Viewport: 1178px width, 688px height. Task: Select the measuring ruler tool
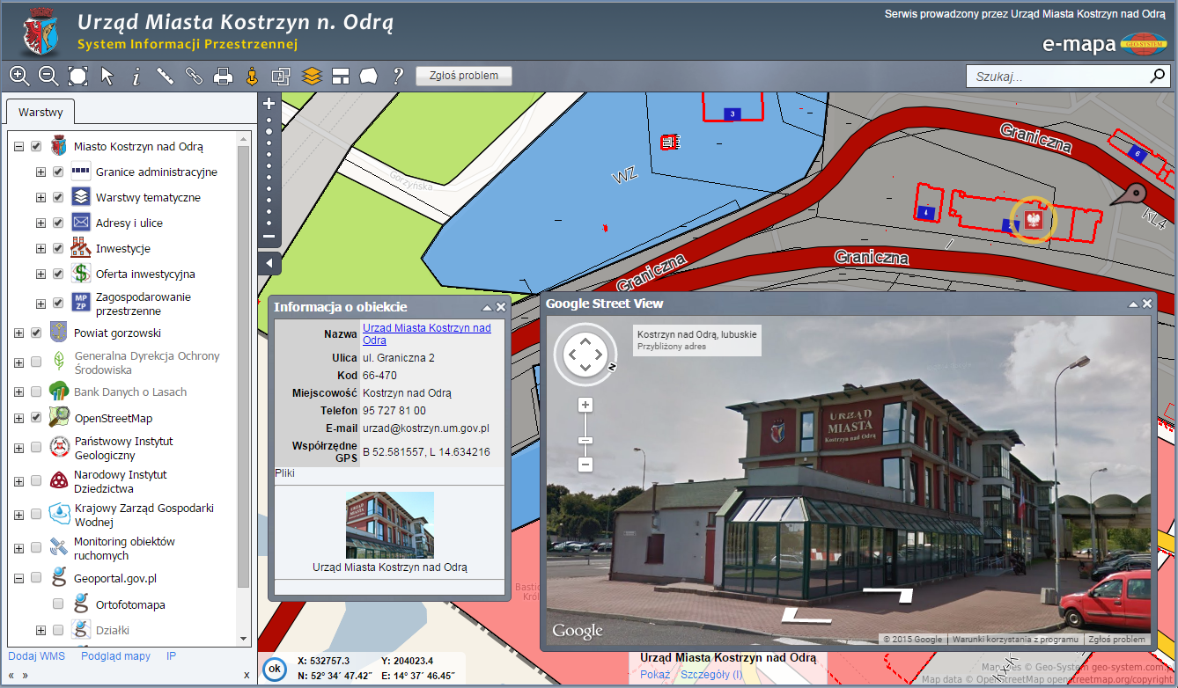(166, 76)
